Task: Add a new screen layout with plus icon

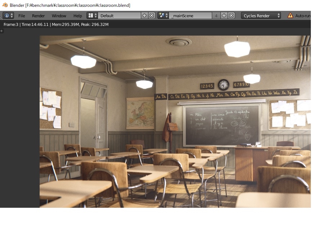Action: 144,15
